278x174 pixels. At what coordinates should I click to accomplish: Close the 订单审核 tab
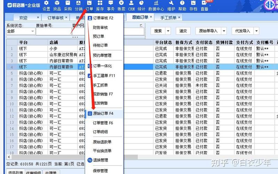[66, 17]
